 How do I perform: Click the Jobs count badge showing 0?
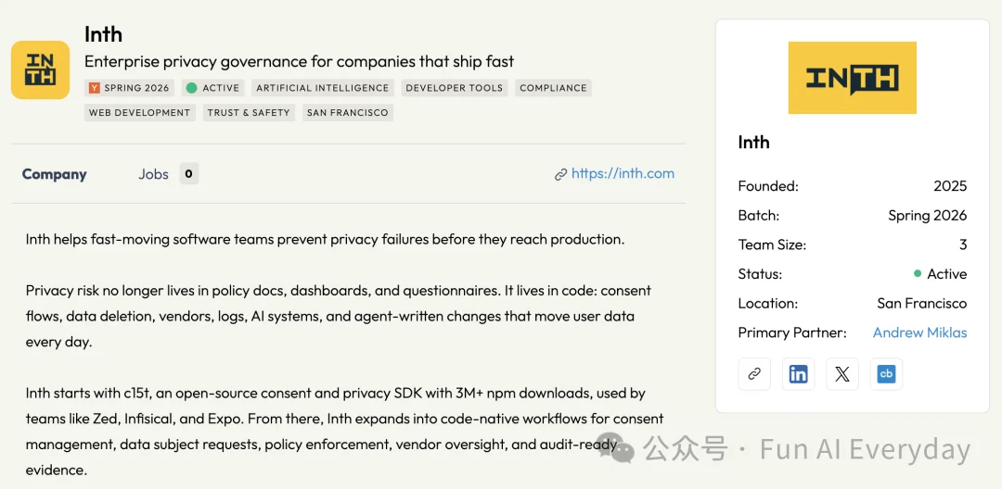[188, 173]
